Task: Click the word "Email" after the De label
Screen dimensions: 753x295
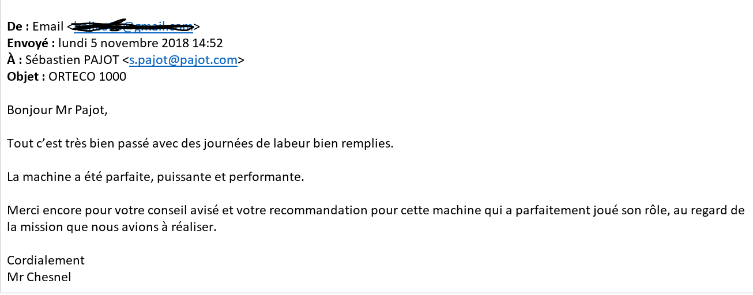Action: (48, 27)
